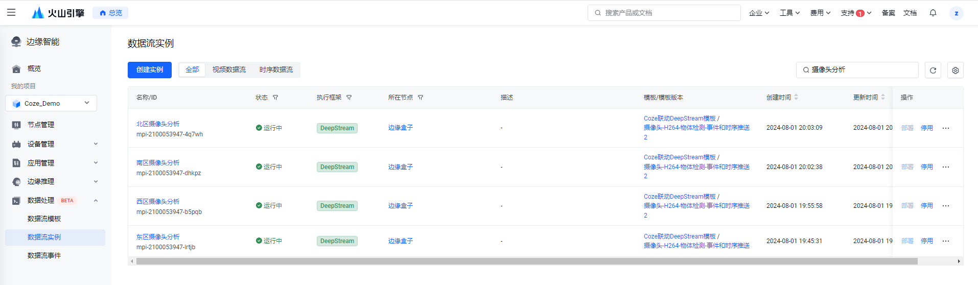Screen dimensions: 978x285
Task: Expand the 边缘推理 sidebar section
Action: tap(55, 181)
